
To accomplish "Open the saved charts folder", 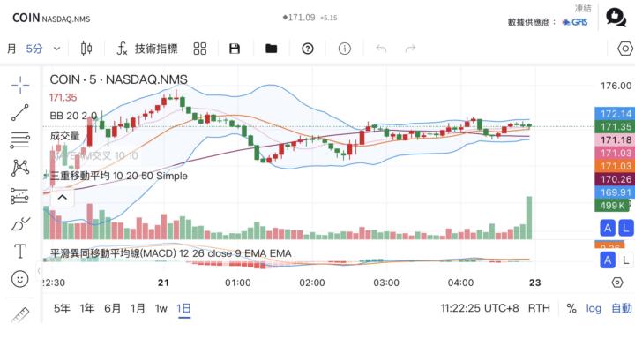I will coord(271,49).
